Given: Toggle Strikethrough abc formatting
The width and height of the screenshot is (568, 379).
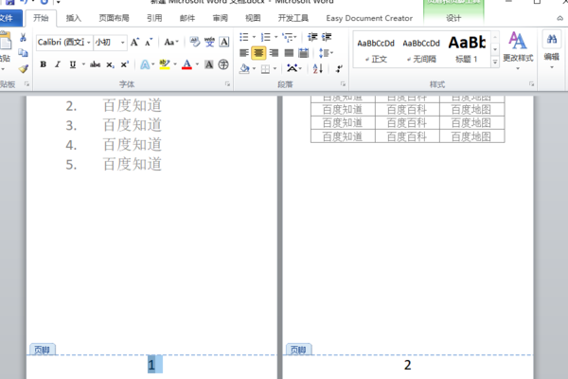Looking at the screenshot, I should click(95, 64).
